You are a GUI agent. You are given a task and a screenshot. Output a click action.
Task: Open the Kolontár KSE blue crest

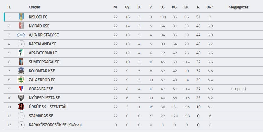click(x=21, y=71)
